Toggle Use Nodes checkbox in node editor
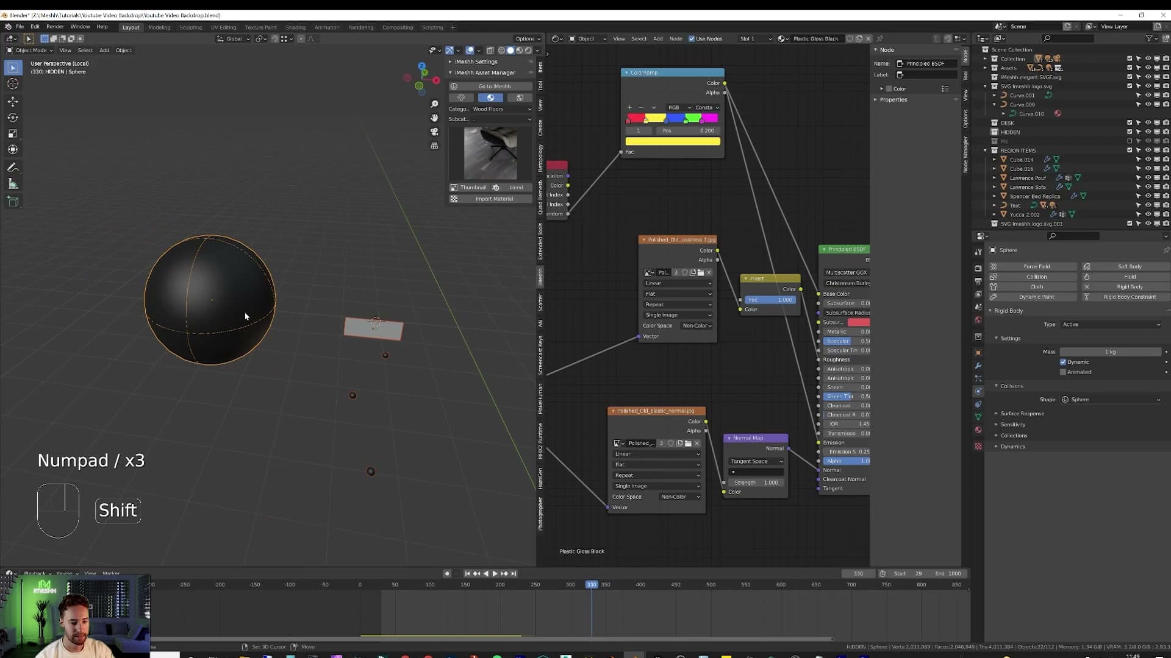Viewport: 1171px width, 658px height. [x=692, y=39]
